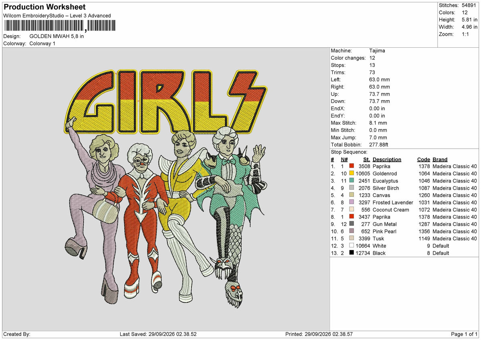This screenshot has height=340, width=481.
Task: Click the Width value '4.96 in'
Action: click(469, 27)
